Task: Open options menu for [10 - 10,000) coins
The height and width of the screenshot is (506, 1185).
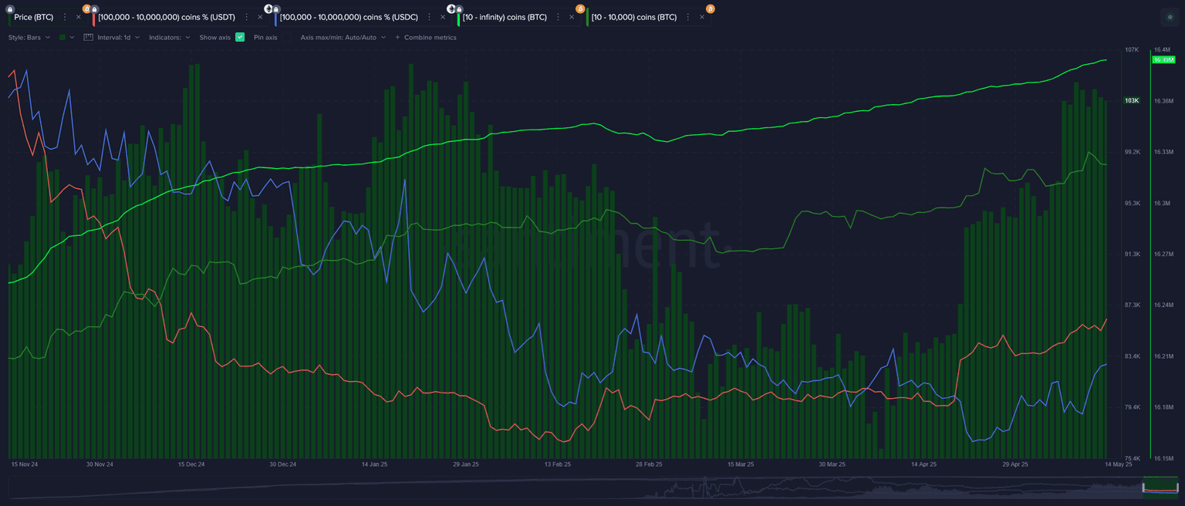Action: pos(690,17)
